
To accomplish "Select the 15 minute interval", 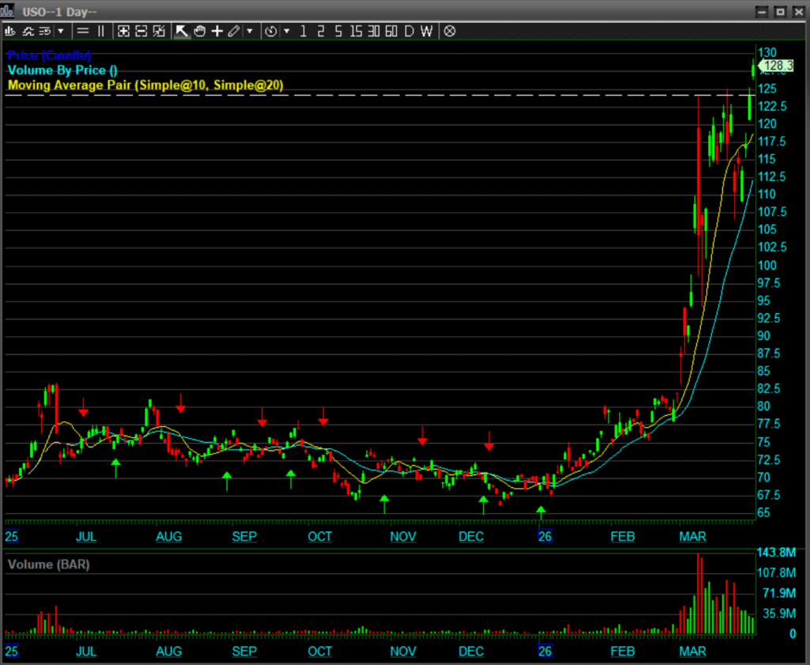I will (x=356, y=31).
